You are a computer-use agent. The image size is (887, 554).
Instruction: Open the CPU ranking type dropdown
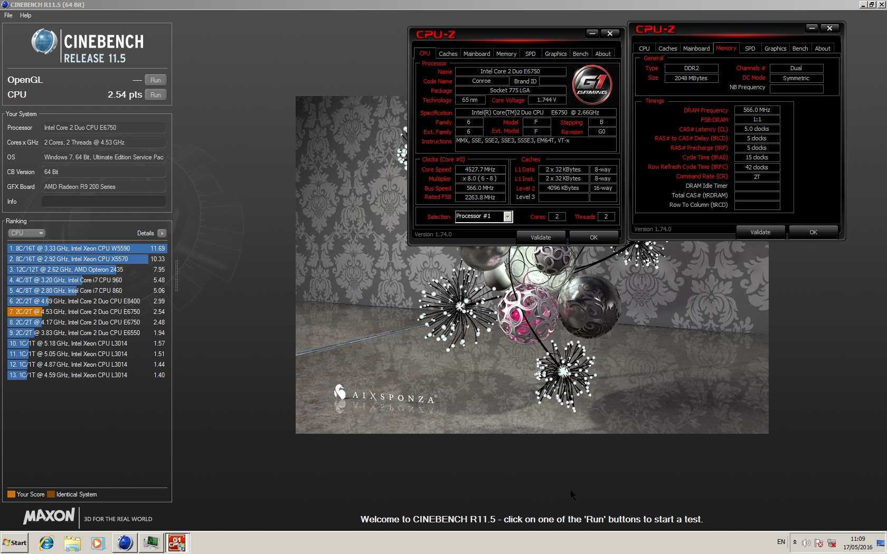coord(26,233)
